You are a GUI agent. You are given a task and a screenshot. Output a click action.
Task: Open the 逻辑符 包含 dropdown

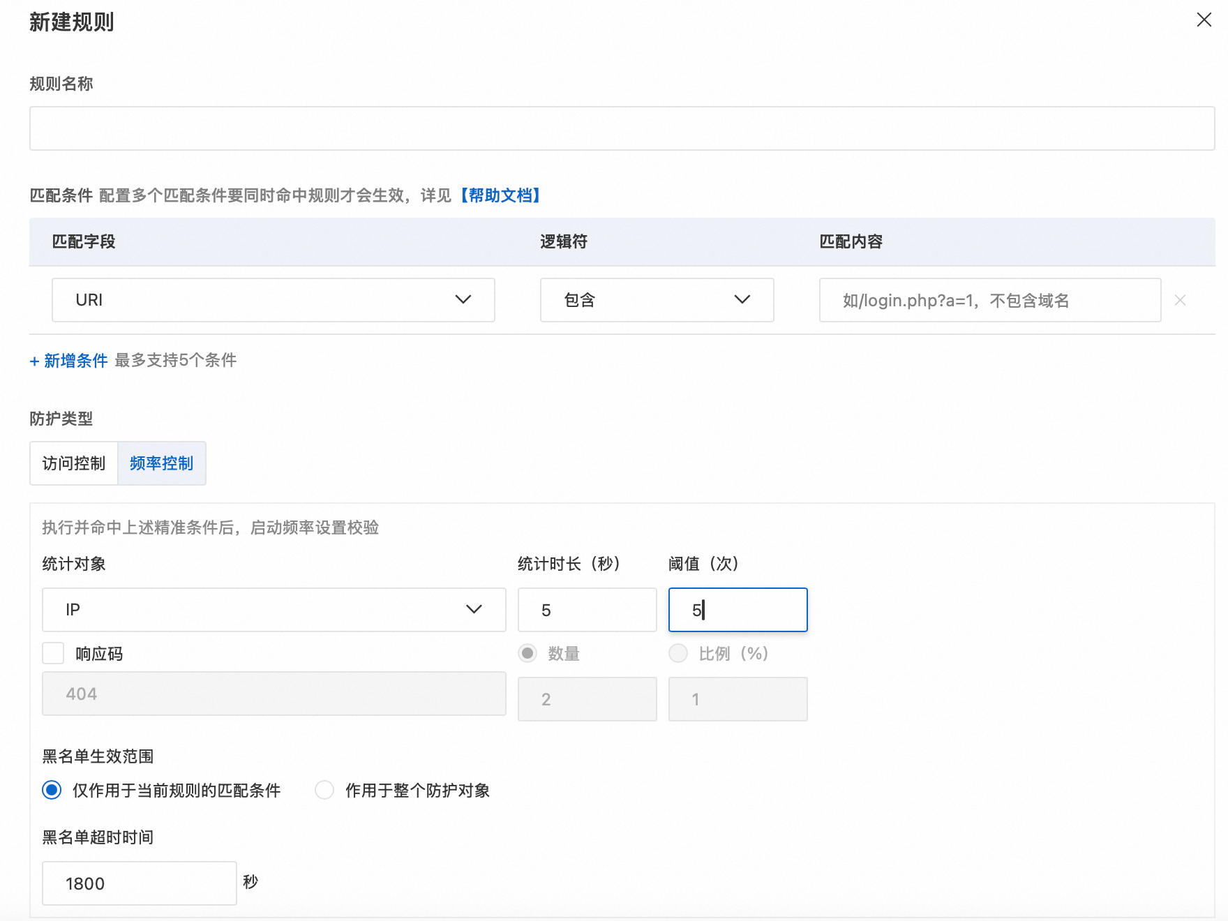[657, 300]
